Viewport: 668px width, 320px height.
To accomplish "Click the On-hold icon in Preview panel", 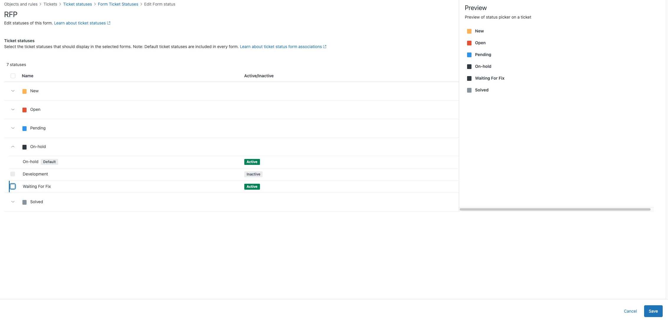I will [x=469, y=67].
